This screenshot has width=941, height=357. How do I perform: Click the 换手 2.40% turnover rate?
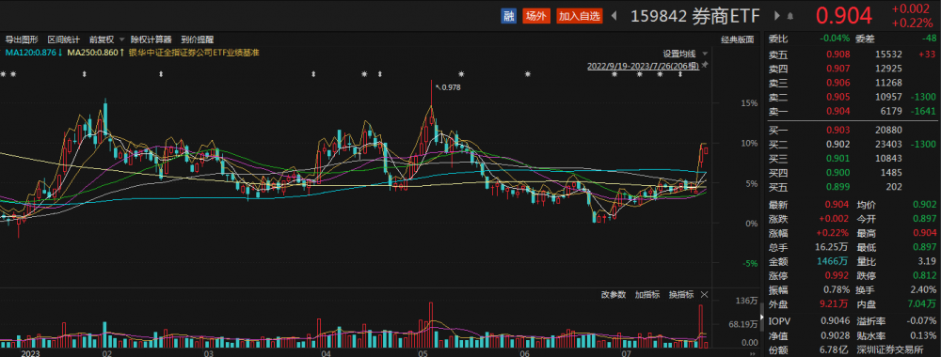coord(923,290)
